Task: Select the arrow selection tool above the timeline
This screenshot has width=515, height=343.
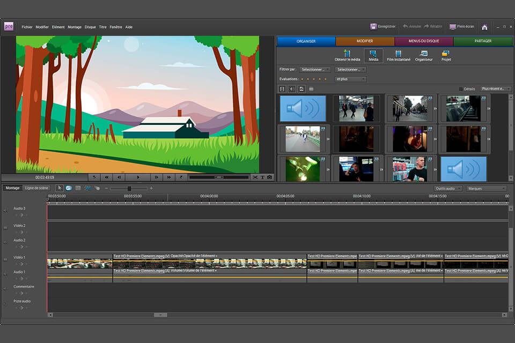Action: point(61,188)
